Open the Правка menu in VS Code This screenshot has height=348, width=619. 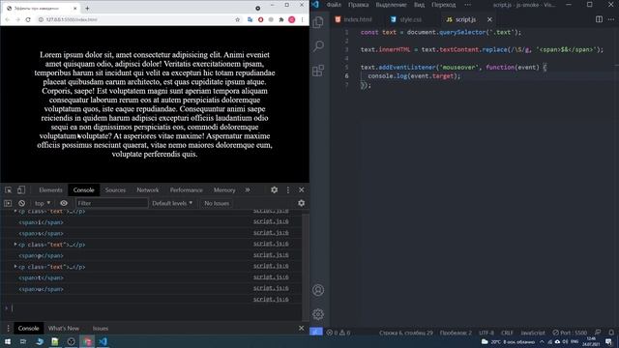(x=359, y=5)
